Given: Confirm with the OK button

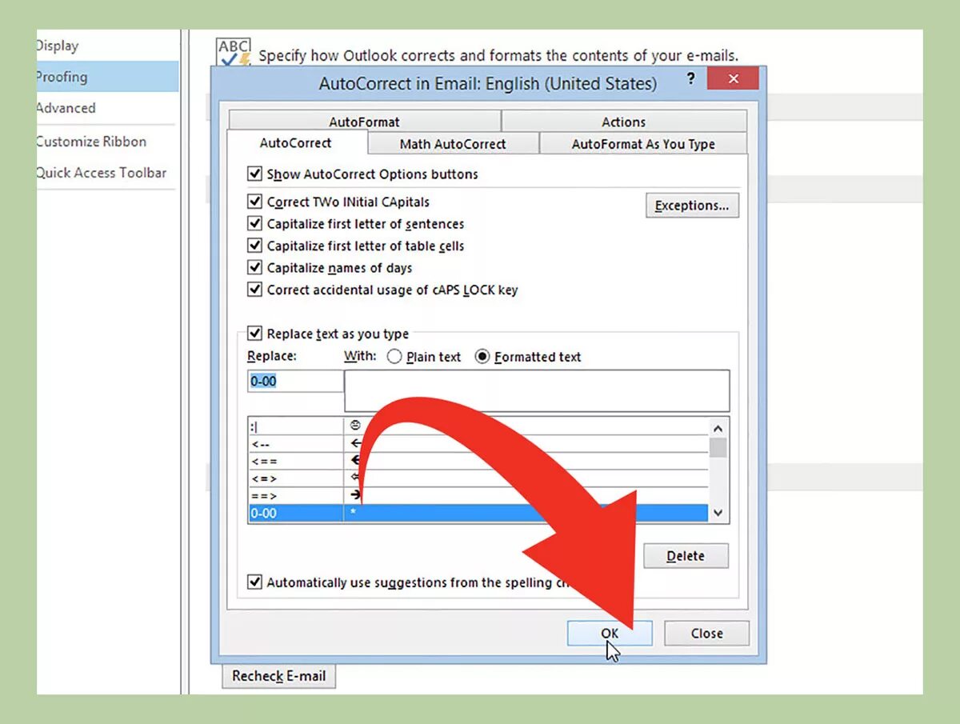Looking at the screenshot, I should (610, 633).
